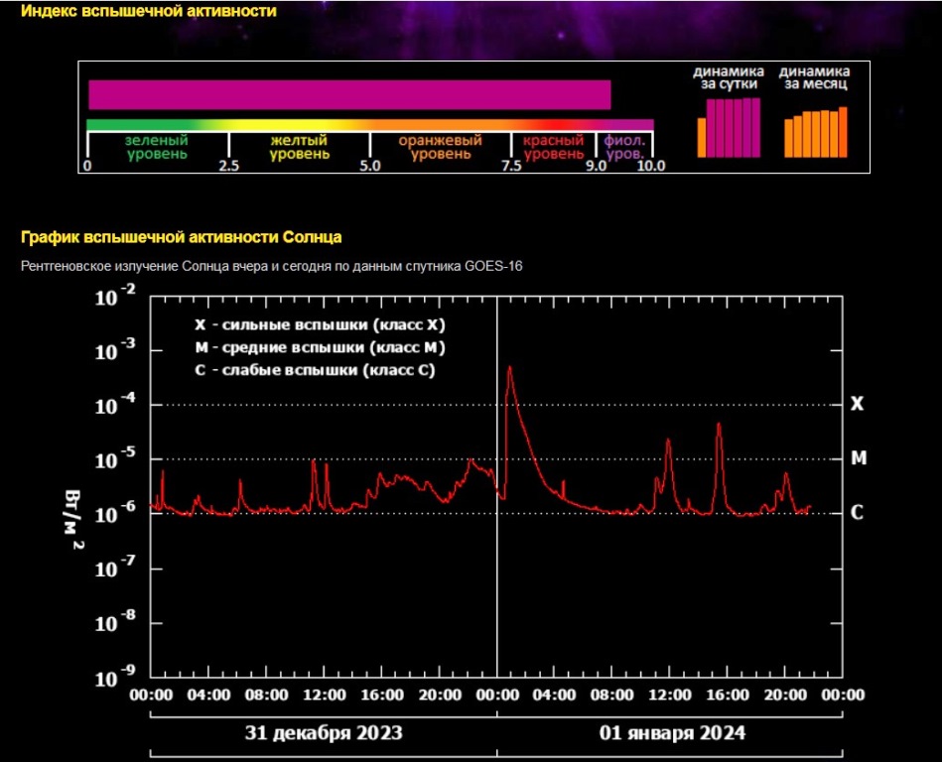Click heading 'График вспышечной активности Солнца'

pyautogui.click(x=181, y=237)
